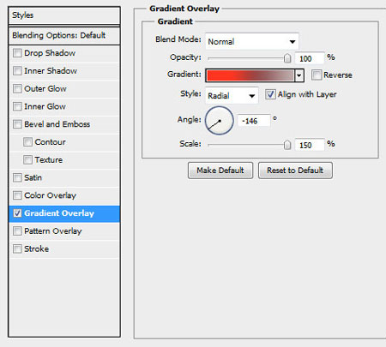This screenshot has height=347, width=386.
Task: Open the Outer Glow settings row
Action: click(64, 89)
